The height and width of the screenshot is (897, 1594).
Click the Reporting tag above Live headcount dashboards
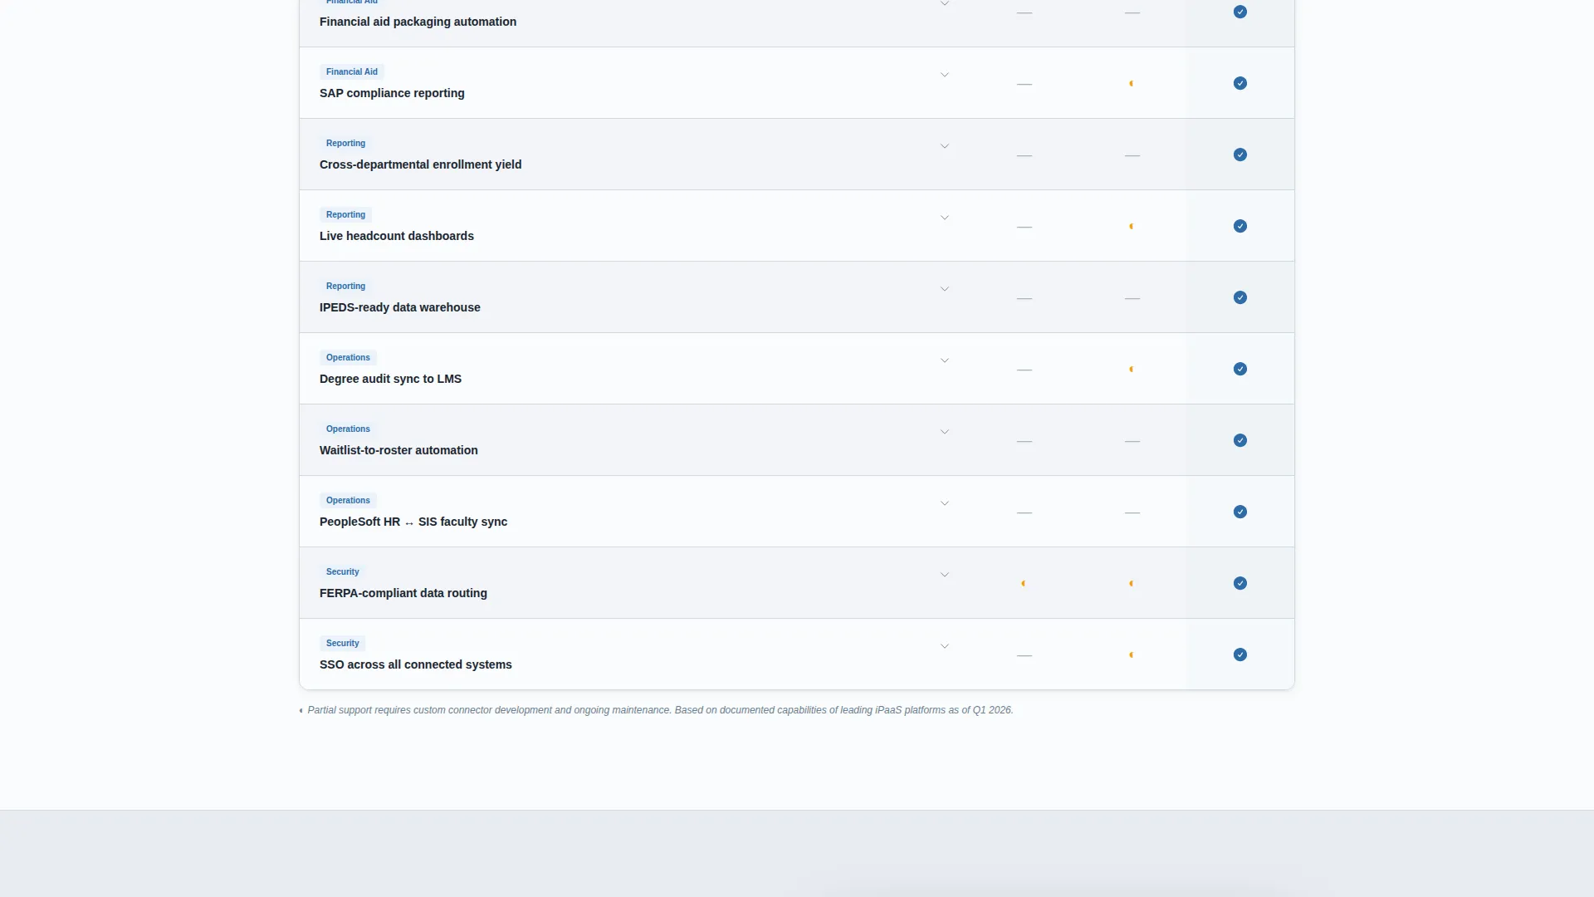345,215
